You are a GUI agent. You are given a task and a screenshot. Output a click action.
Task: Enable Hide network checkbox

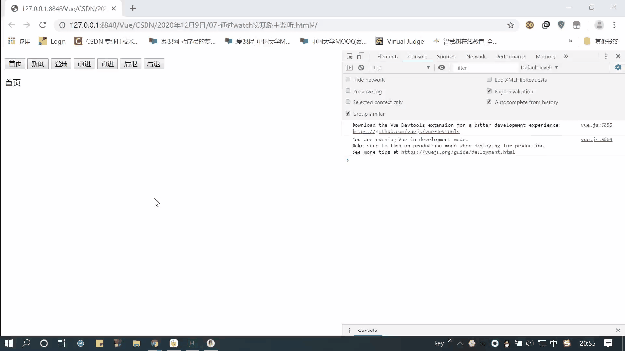tap(348, 80)
